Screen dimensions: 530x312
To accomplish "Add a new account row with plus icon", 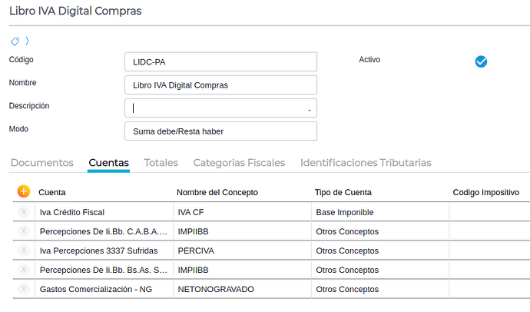I will 24,191.
